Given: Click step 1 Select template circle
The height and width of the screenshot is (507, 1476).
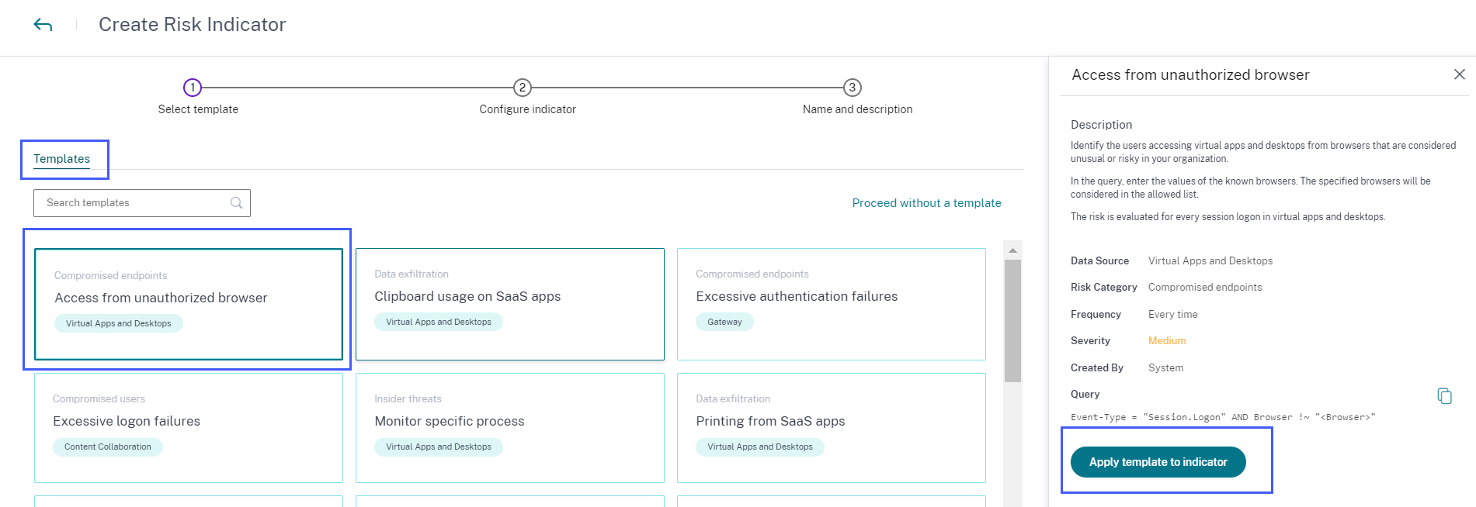Looking at the screenshot, I should (193, 88).
